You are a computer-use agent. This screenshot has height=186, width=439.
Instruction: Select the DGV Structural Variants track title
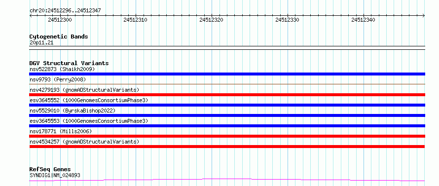pos(69,63)
